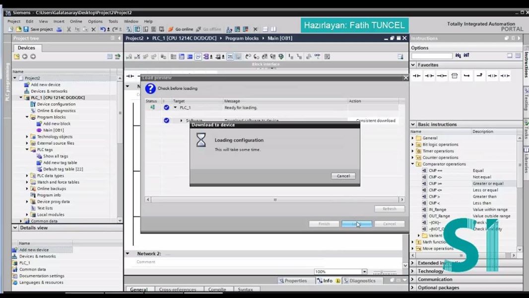Expand the Watch and force tables folder

coord(27,182)
